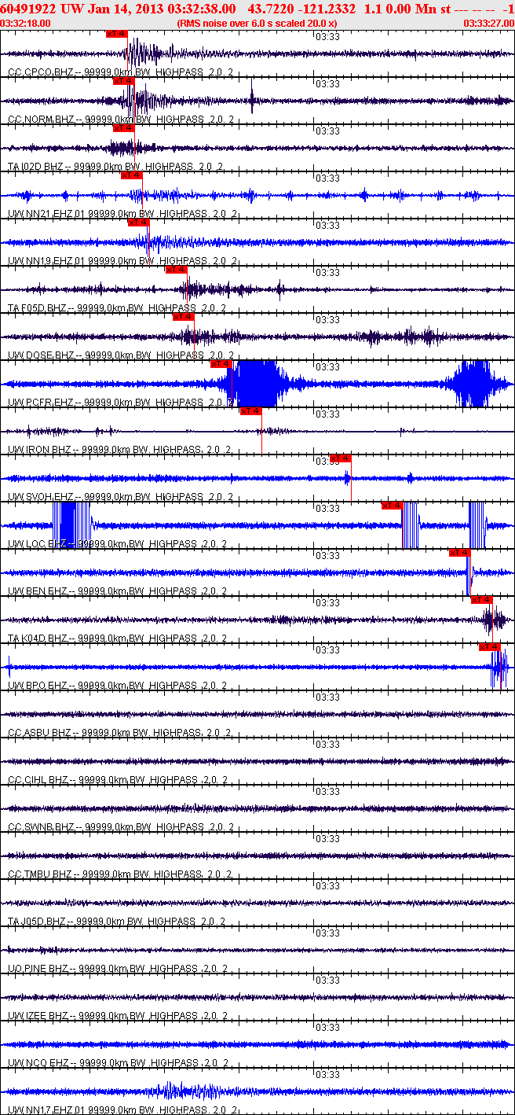Select the red pick flag on TA.I02D trace
The width and height of the screenshot is (515, 1115).
coord(124,128)
